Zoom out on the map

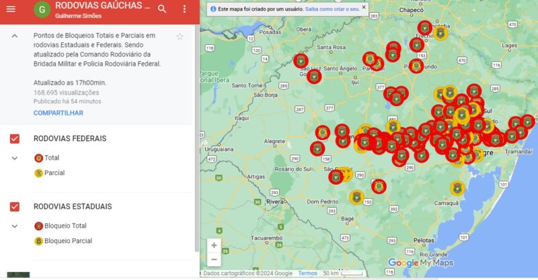click(x=214, y=259)
